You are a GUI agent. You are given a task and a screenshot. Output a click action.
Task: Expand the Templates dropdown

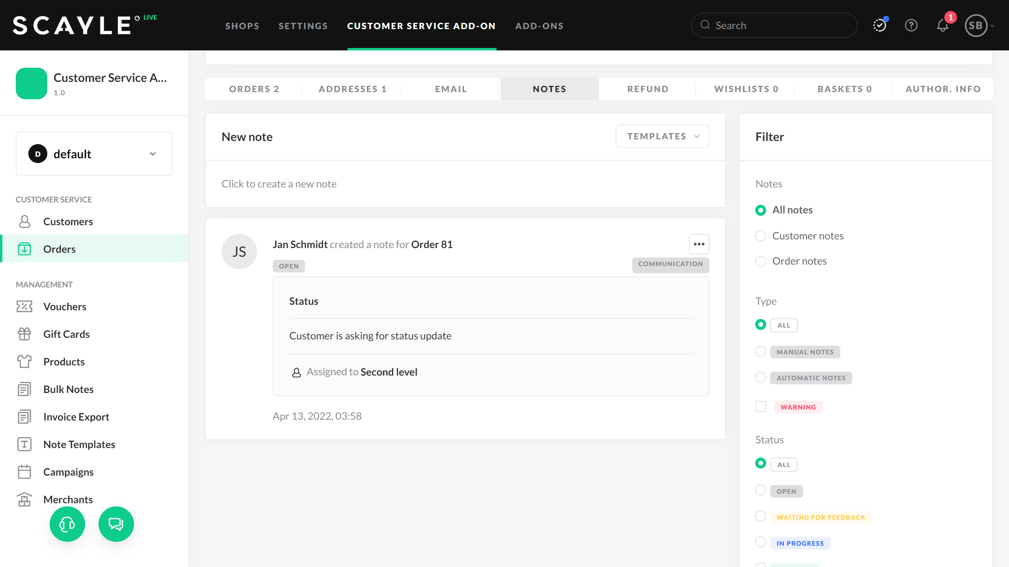pyautogui.click(x=662, y=136)
